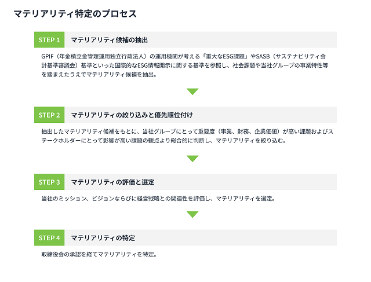The height and width of the screenshot is (282, 371).
Task: Click the line mentioning SASB基準 and ESG情報開示
Action: click(x=184, y=65)
